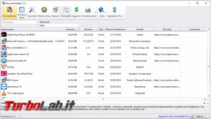Sort by the Applicazione column header

click(x=33, y=29)
